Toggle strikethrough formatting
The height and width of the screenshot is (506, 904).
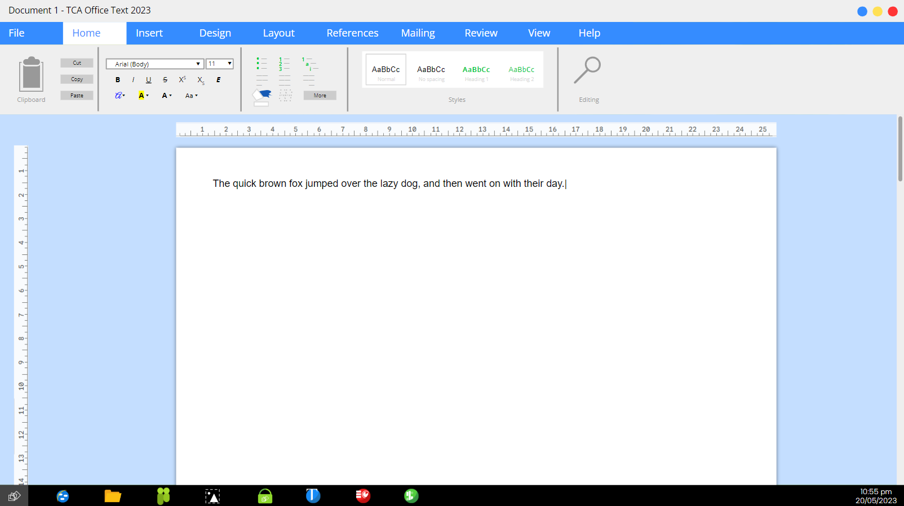coord(165,80)
